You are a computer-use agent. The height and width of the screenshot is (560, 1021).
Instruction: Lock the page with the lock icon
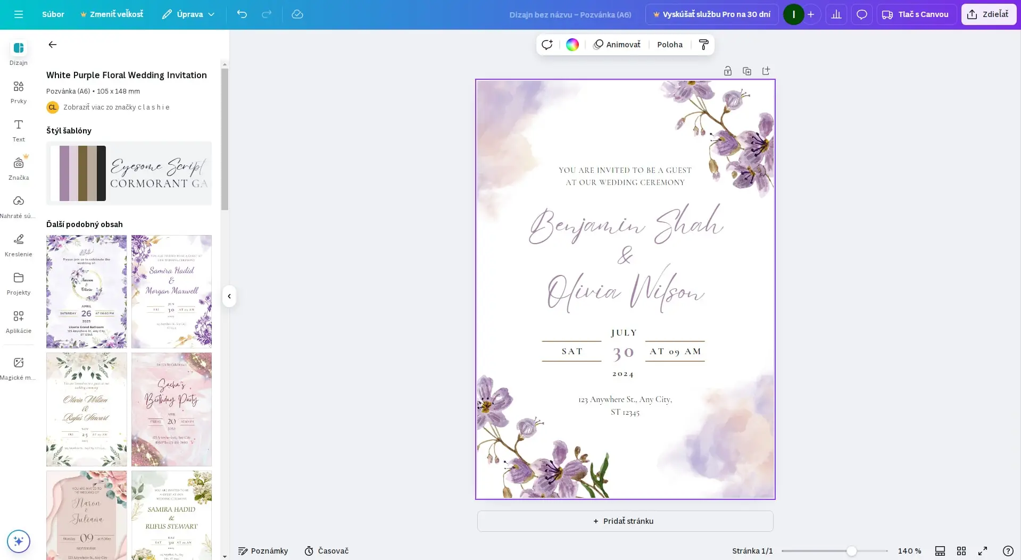[728, 71]
